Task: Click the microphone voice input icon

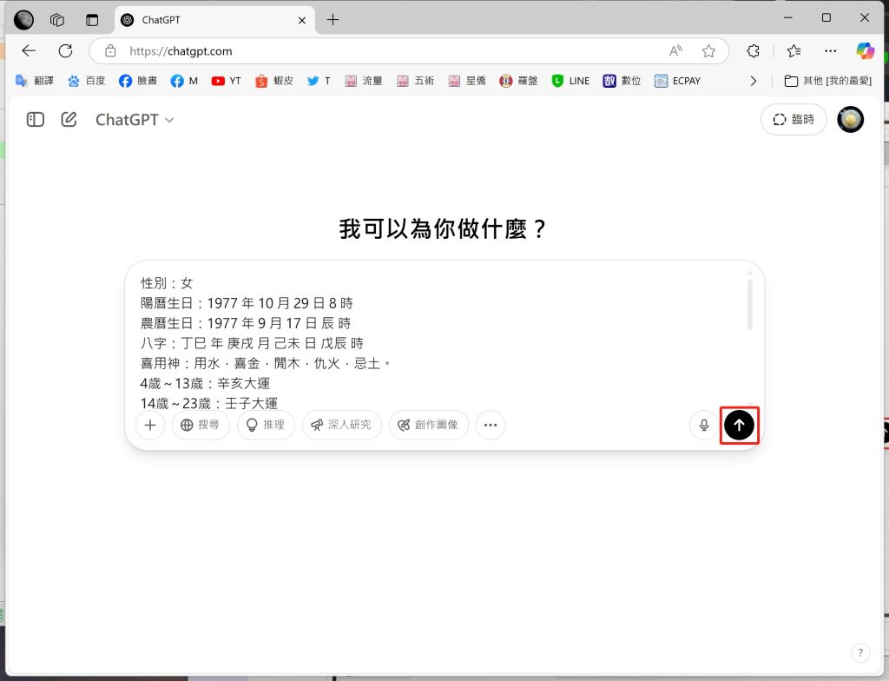Action: [704, 425]
